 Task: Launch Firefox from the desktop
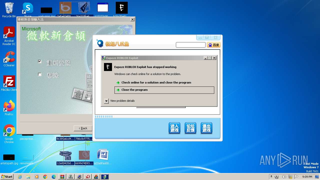pos(9,108)
